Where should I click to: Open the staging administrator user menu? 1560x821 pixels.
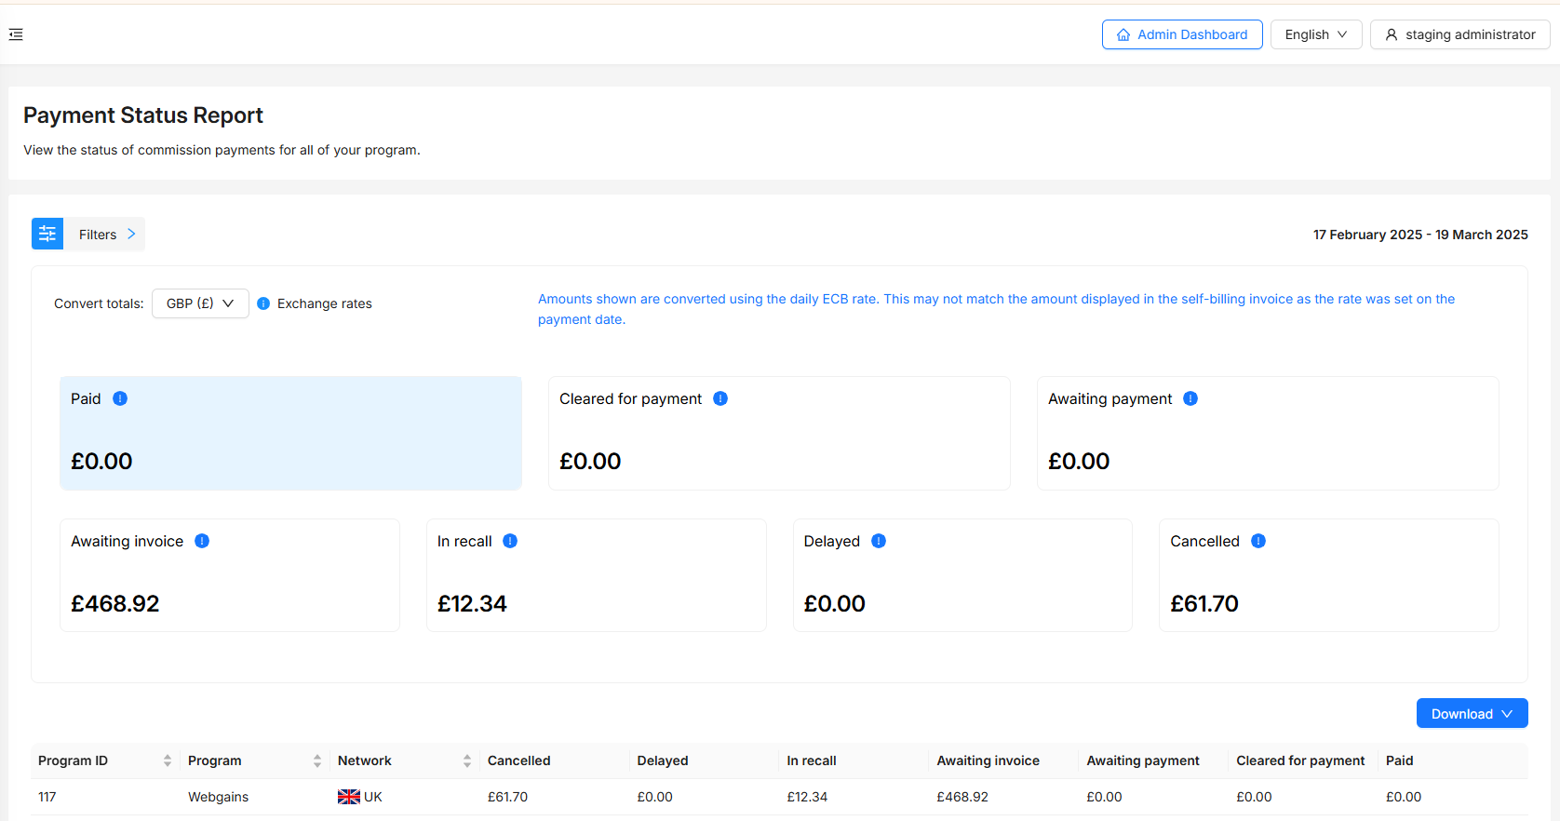tap(1459, 34)
